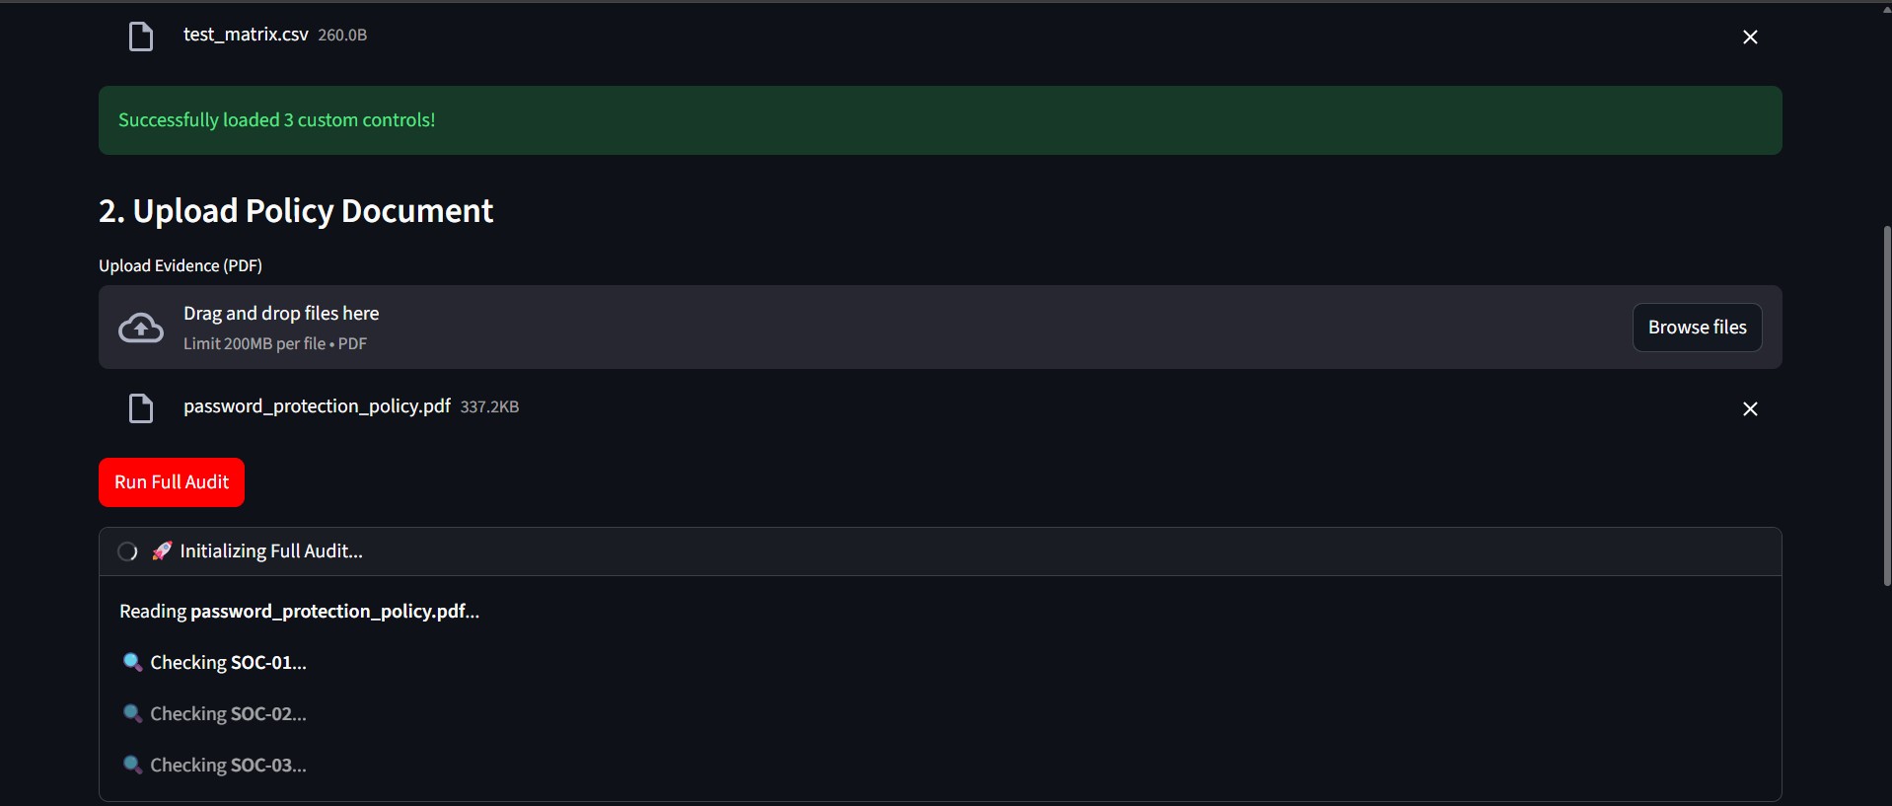1892x806 pixels.
Task: Click the loading spinner in audit status
Action: 127,551
